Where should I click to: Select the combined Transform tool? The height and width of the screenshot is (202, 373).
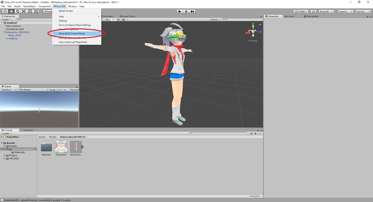click(x=36, y=11)
